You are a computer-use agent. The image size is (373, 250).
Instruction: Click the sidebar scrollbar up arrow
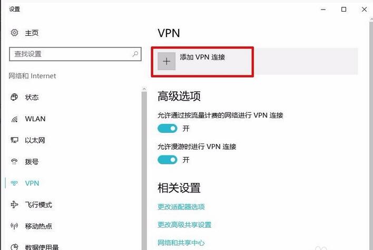[144, 89]
